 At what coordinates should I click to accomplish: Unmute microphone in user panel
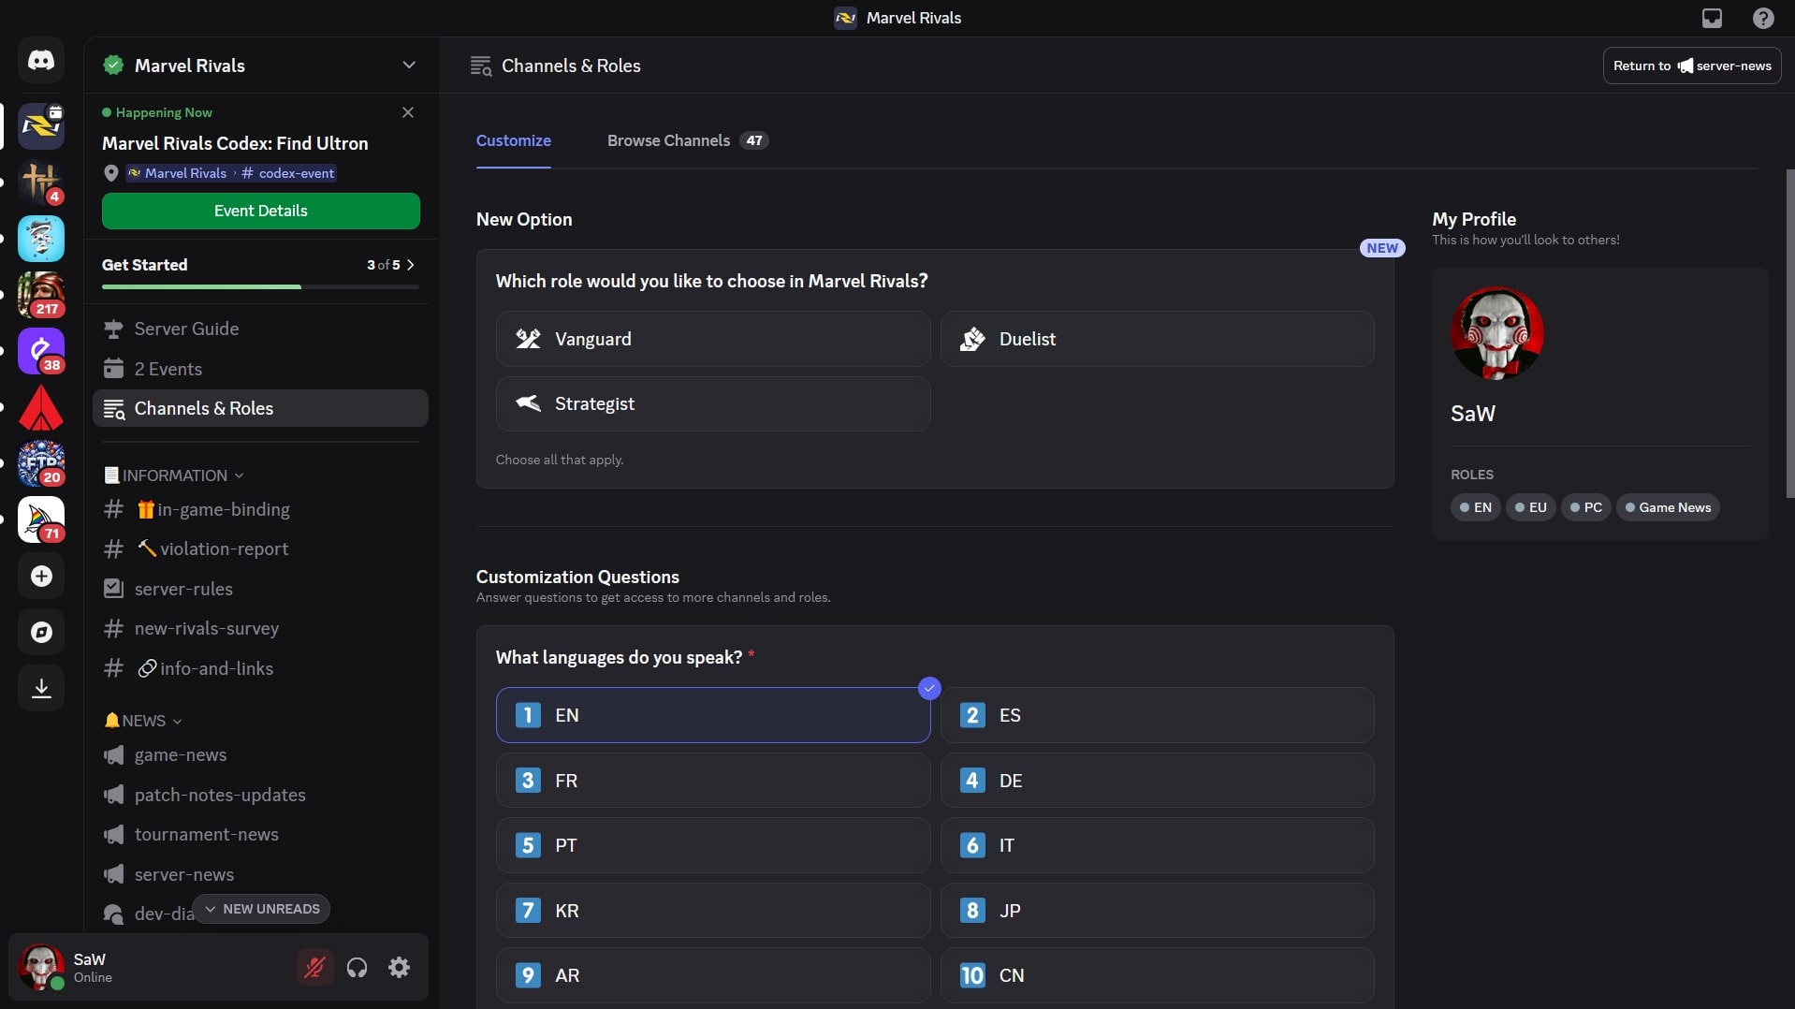point(314,967)
